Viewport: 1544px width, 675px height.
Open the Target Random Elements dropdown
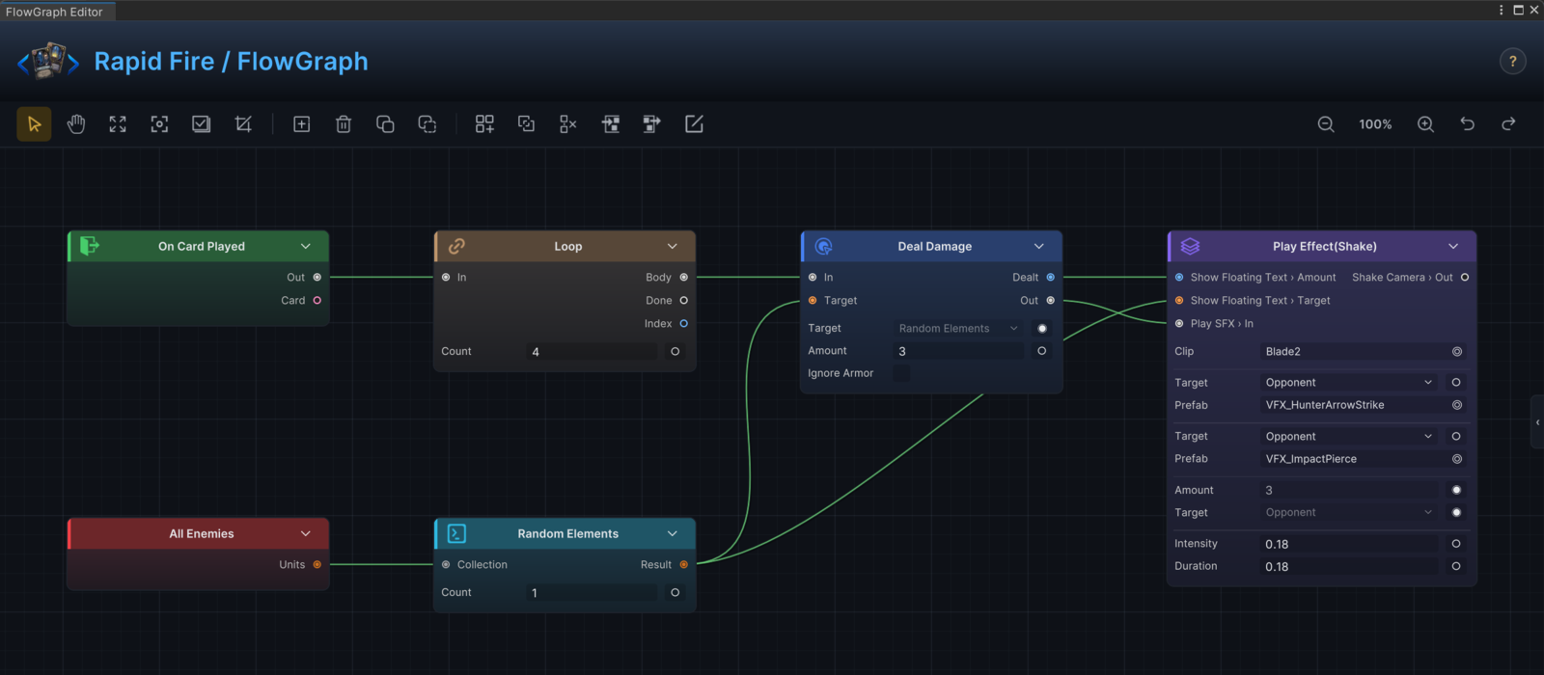tap(958, 329)
